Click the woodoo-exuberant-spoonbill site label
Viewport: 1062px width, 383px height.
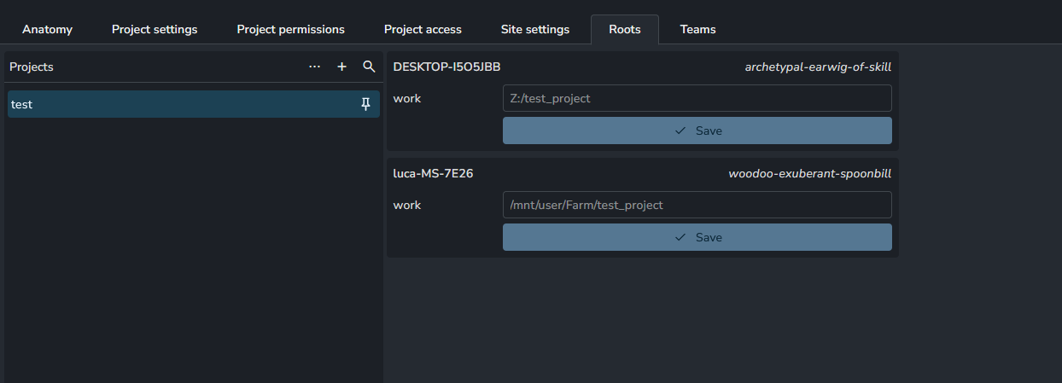pos(809,173)
